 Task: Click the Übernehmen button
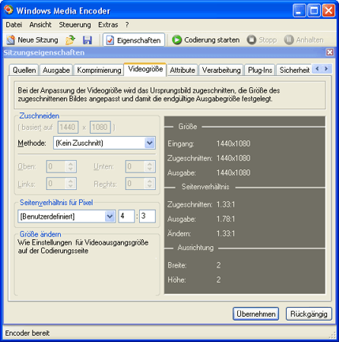(x=256, y=314)
